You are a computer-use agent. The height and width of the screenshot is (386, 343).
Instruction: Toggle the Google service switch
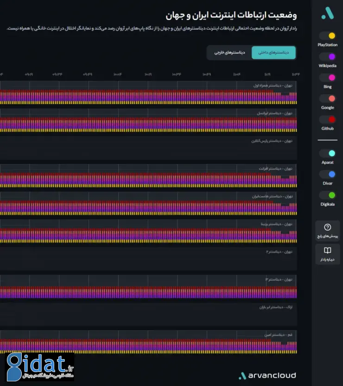pyautogui.click(x=328, y=98)
